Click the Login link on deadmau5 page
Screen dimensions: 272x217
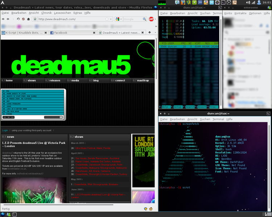click(x=5, y=130)
